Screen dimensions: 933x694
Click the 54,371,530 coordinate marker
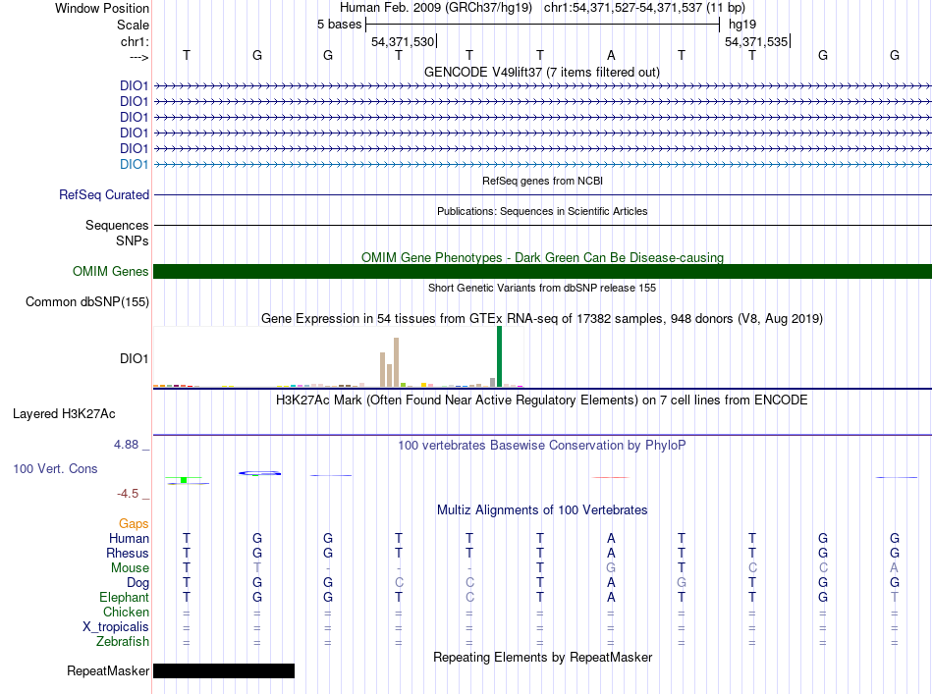pyautogui.click(x=403, y=41)
